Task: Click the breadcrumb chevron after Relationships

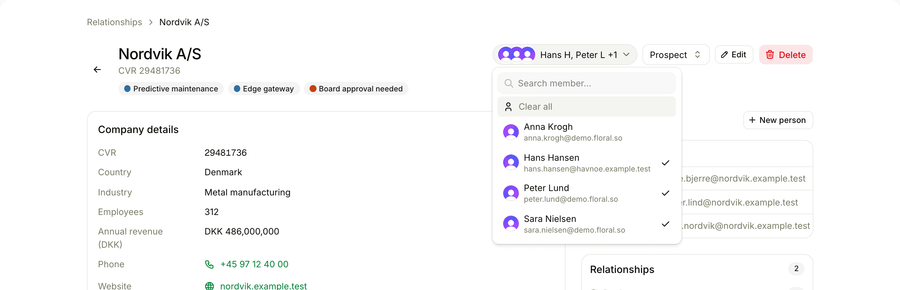Action: point(151,22)
